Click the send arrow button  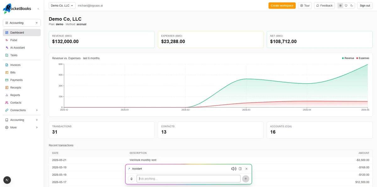tap(246, 179)
